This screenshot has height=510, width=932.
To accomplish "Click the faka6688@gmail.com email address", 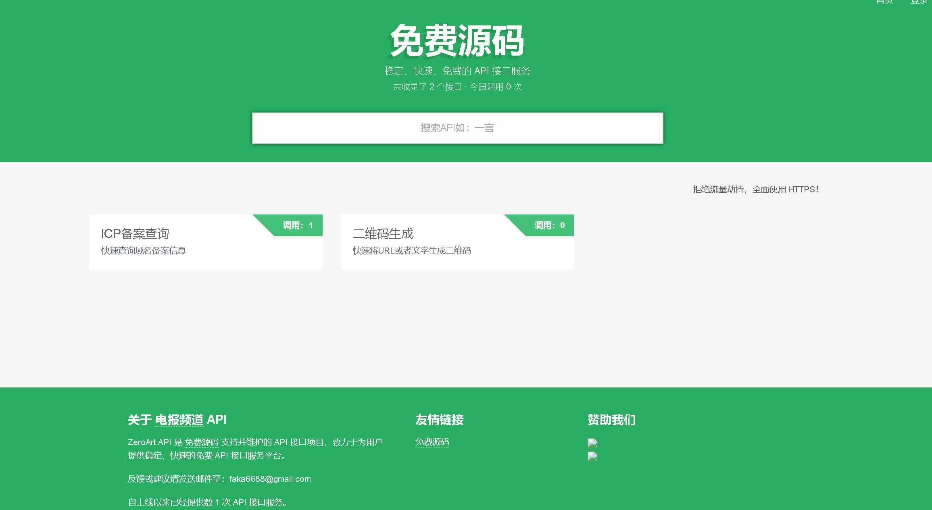I will click(x=270, y=479).
